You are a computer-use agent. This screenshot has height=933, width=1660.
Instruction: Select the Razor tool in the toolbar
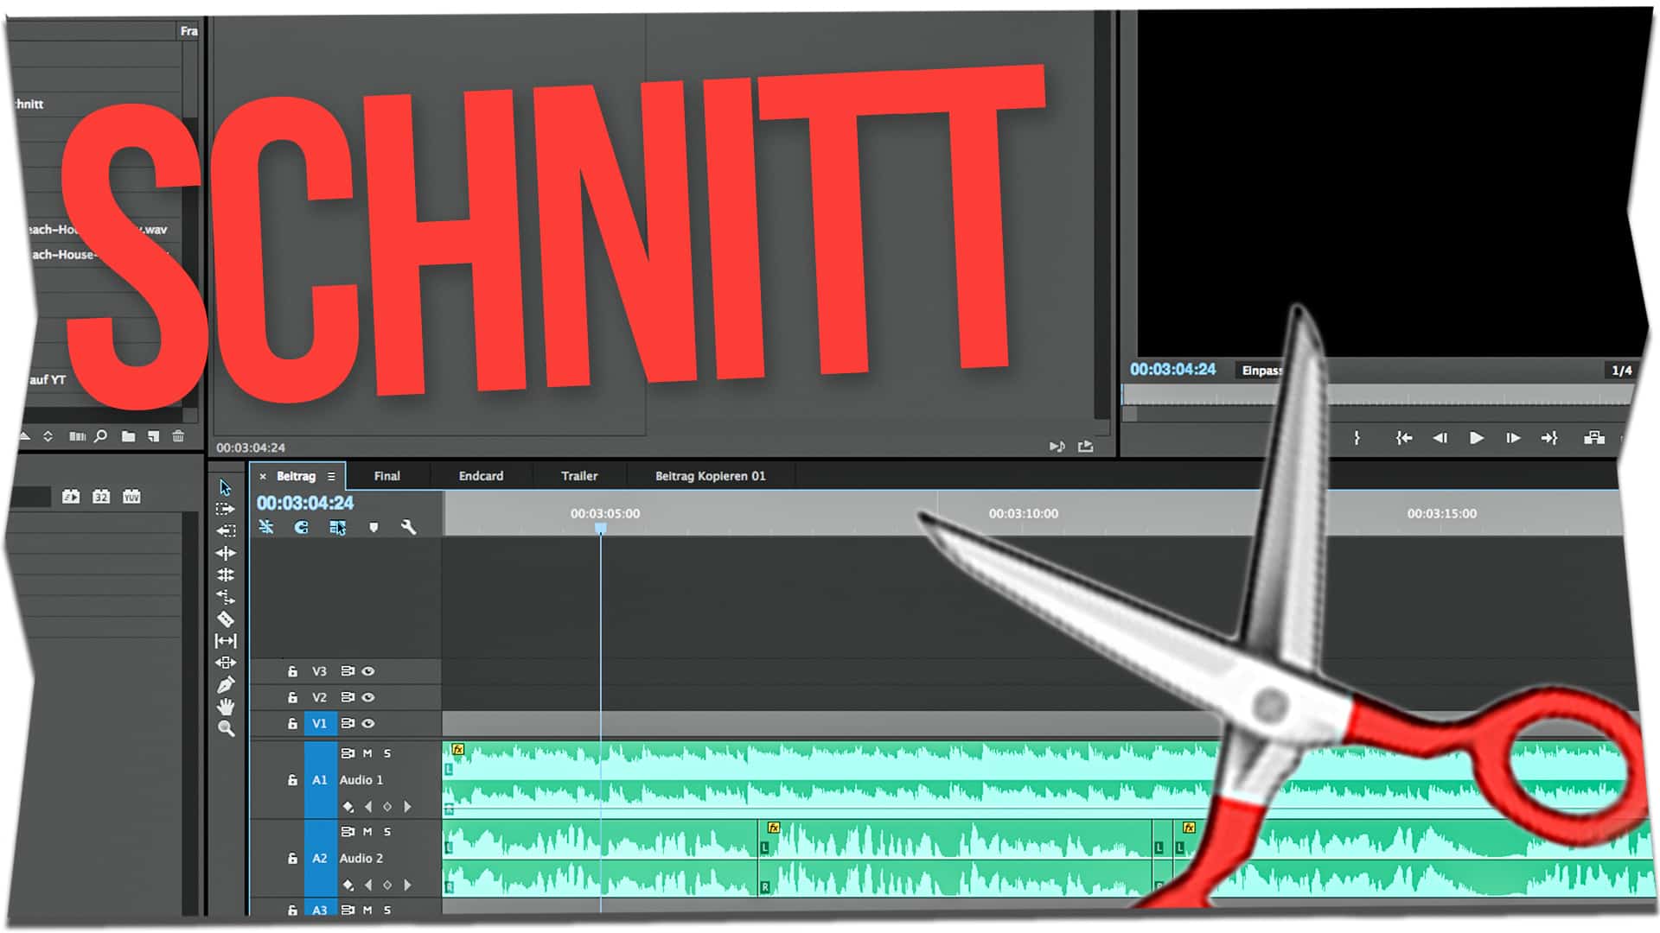(226, 619)
